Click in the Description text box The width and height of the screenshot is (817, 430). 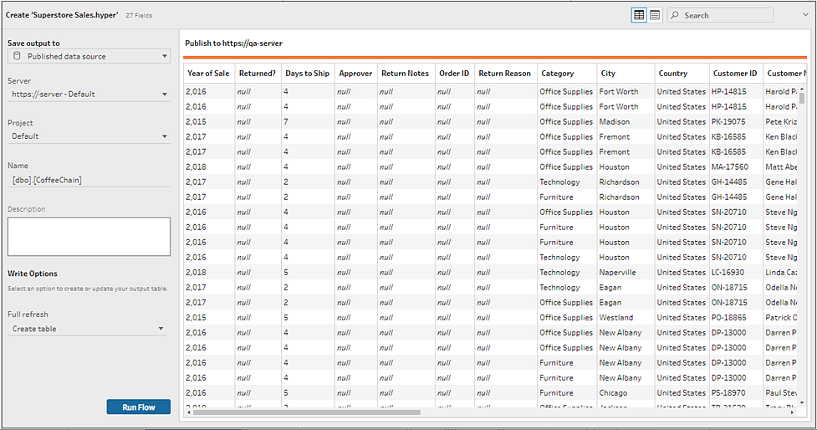(x=89, y=237)
